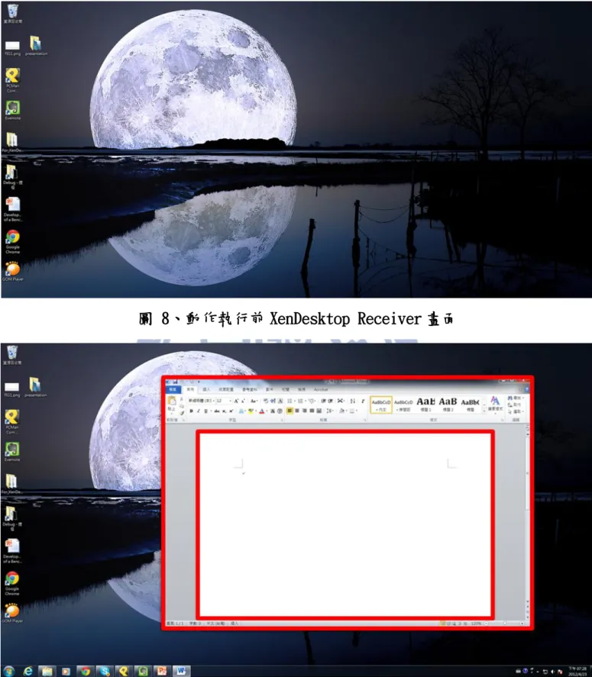Viewport: 592px width, 677px height.
Task: Expand the borders dropdown arrow
Action: click(x=357, y=411)
